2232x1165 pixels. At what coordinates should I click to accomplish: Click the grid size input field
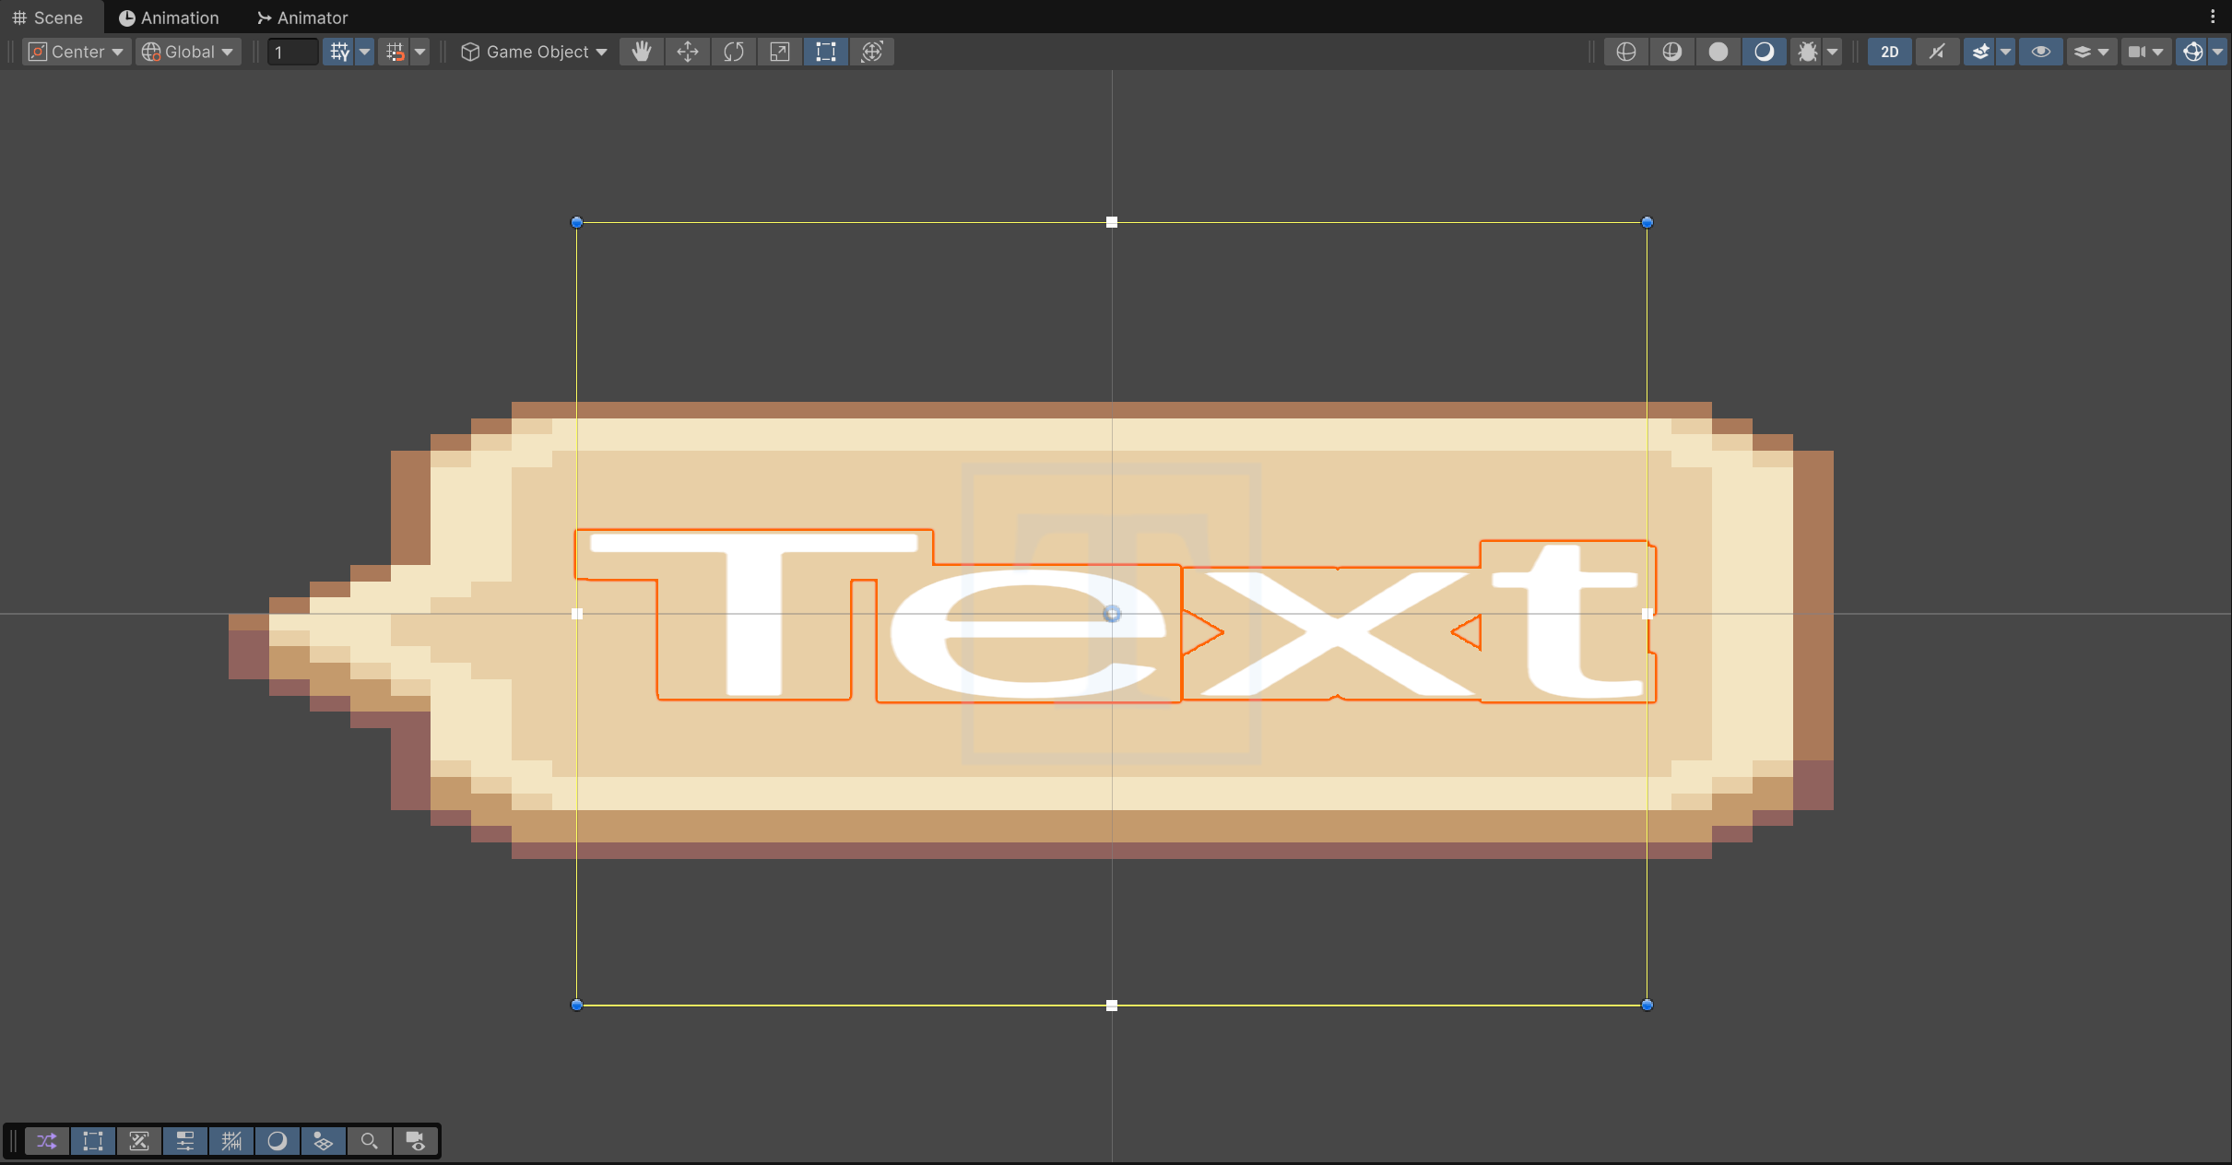(292, 52)
